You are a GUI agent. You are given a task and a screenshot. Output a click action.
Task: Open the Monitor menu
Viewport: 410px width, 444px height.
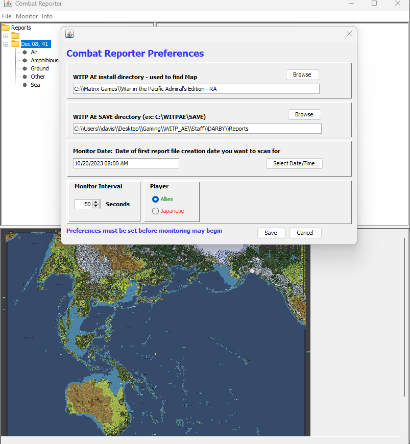(26, 16)
